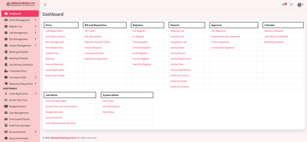Click the Job Delivery Schedule calendar icon

tap(6, 65)
